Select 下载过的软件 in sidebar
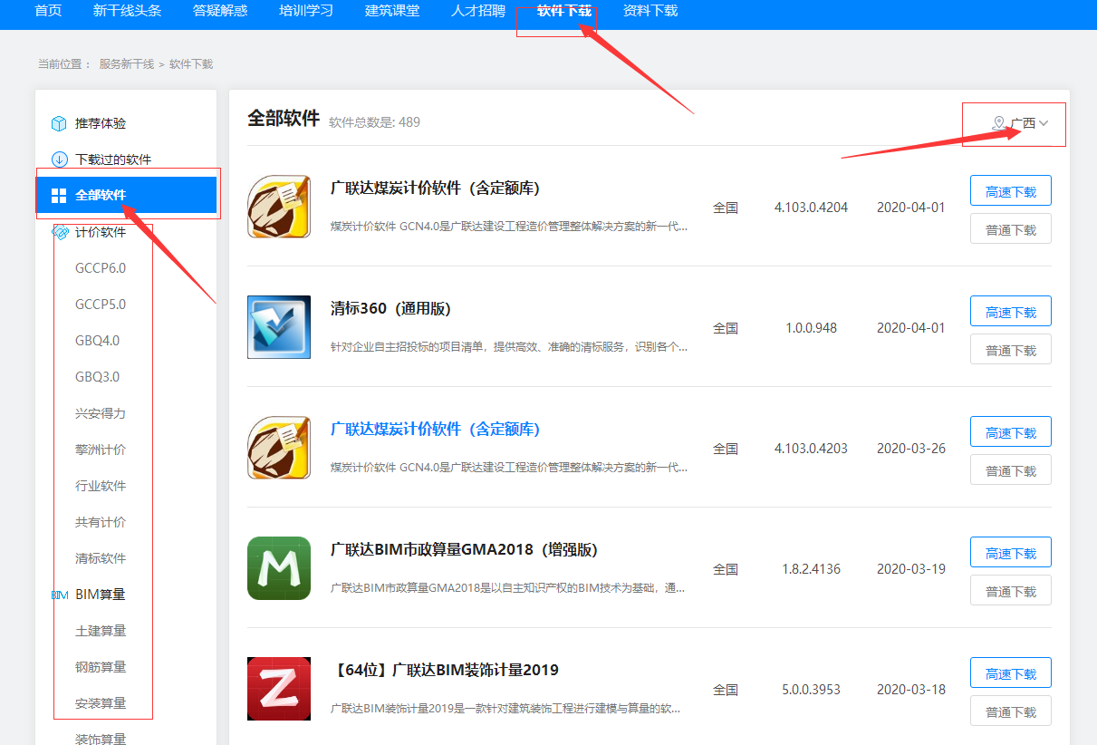 [113, 160]
